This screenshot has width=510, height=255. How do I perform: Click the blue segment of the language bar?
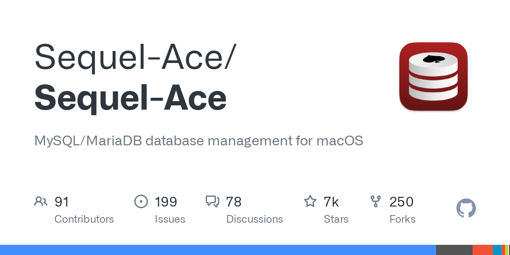(x=218, y=250)
